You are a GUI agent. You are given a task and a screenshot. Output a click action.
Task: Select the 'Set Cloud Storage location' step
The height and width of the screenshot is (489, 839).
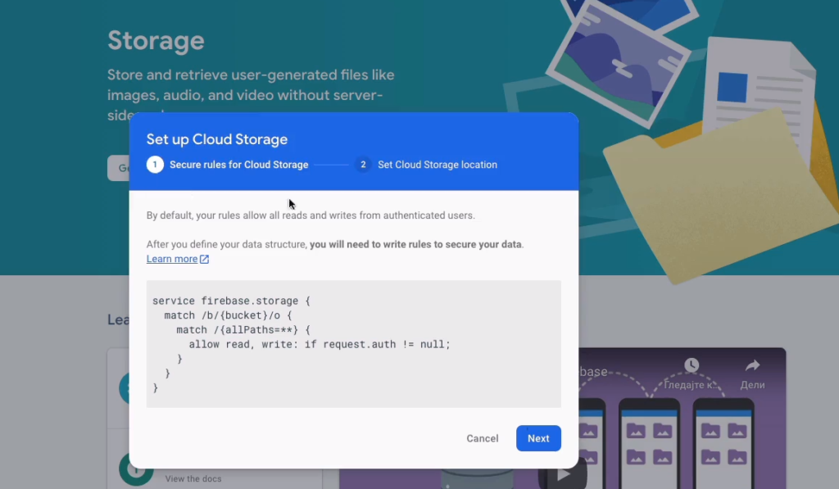(x=437, y=165)
